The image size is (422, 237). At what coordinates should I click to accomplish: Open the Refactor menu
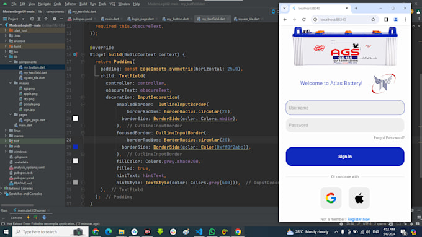click(71, 4)
